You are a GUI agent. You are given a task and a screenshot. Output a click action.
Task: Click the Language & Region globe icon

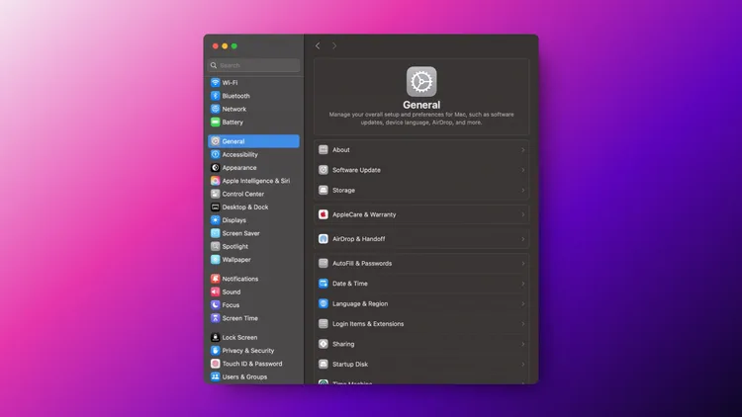click(324, 303)
